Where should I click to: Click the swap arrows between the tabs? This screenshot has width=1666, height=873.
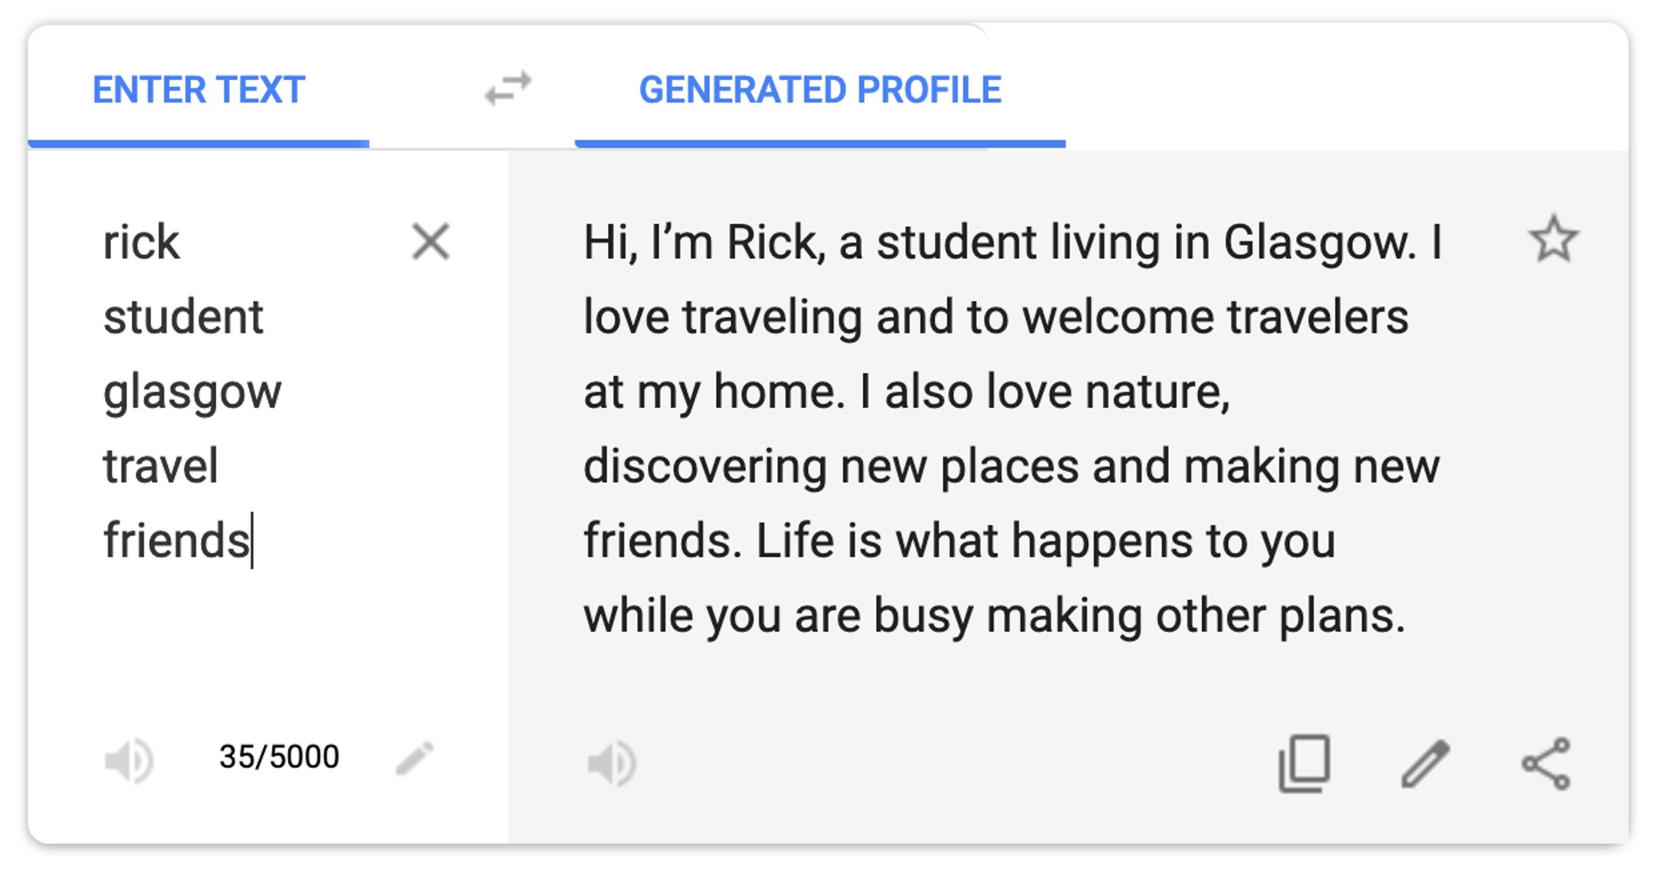coord(508,89)
